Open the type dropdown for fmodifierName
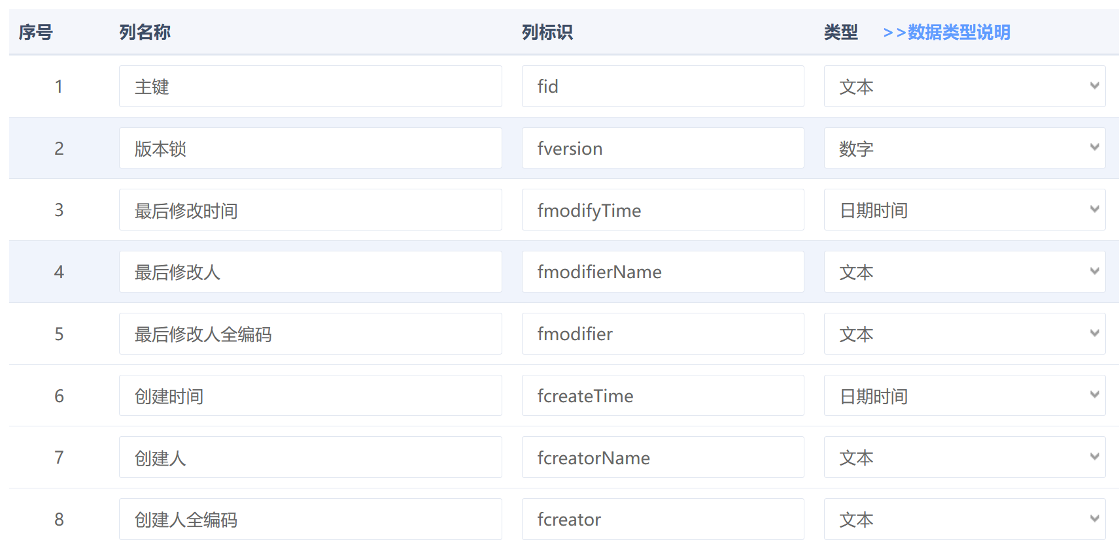 tap(965, 272)
